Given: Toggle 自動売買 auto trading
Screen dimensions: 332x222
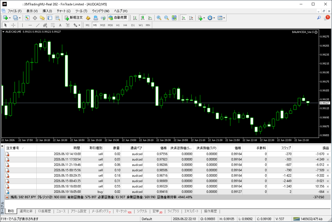Looking at the screenshot, I should pyautogui.click(x=118, y=18).
